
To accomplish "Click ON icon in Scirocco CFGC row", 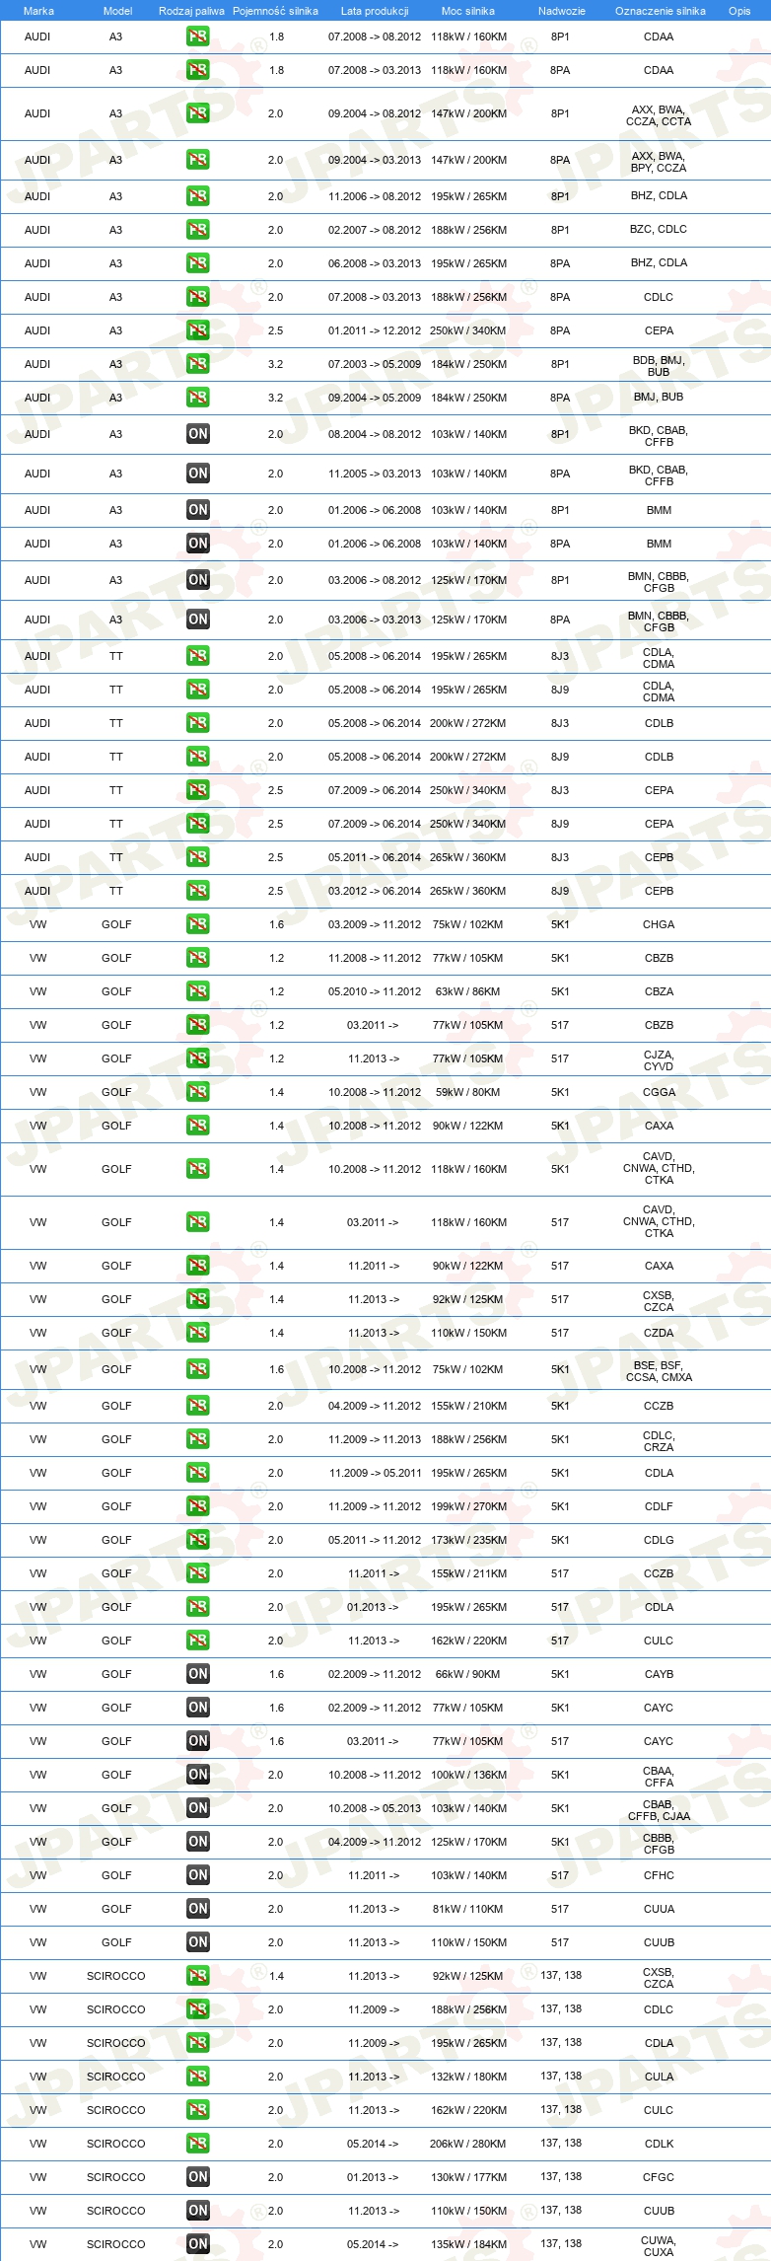I will click(198, 2177).
